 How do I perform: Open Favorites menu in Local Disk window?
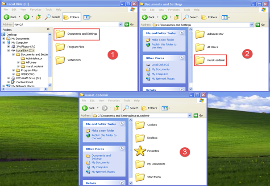point(36,9)
